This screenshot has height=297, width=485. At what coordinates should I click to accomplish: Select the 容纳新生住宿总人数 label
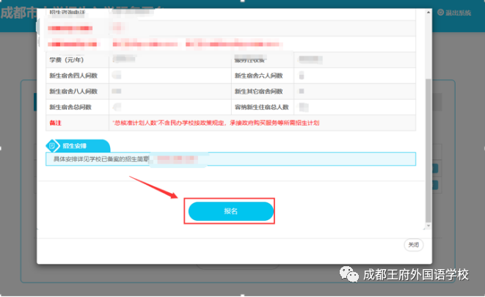pyautogui.click(x=262, y=107)
